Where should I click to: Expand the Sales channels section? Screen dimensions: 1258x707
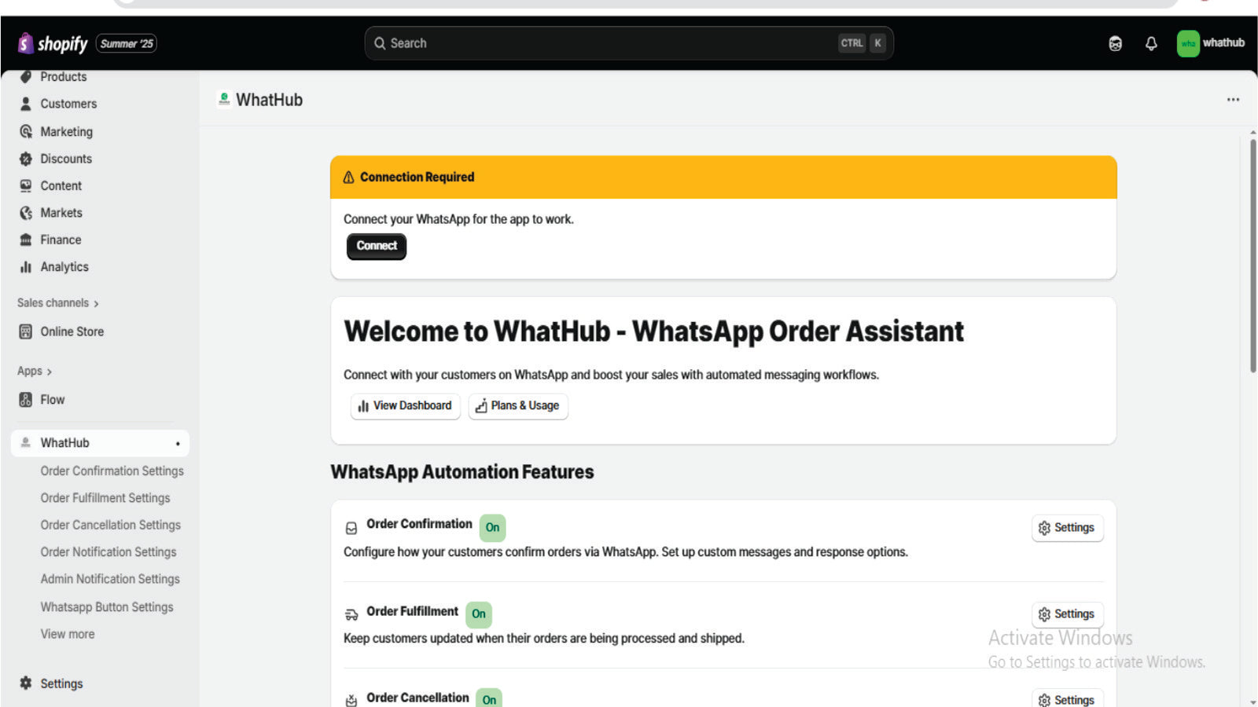(x=57, y=303)
